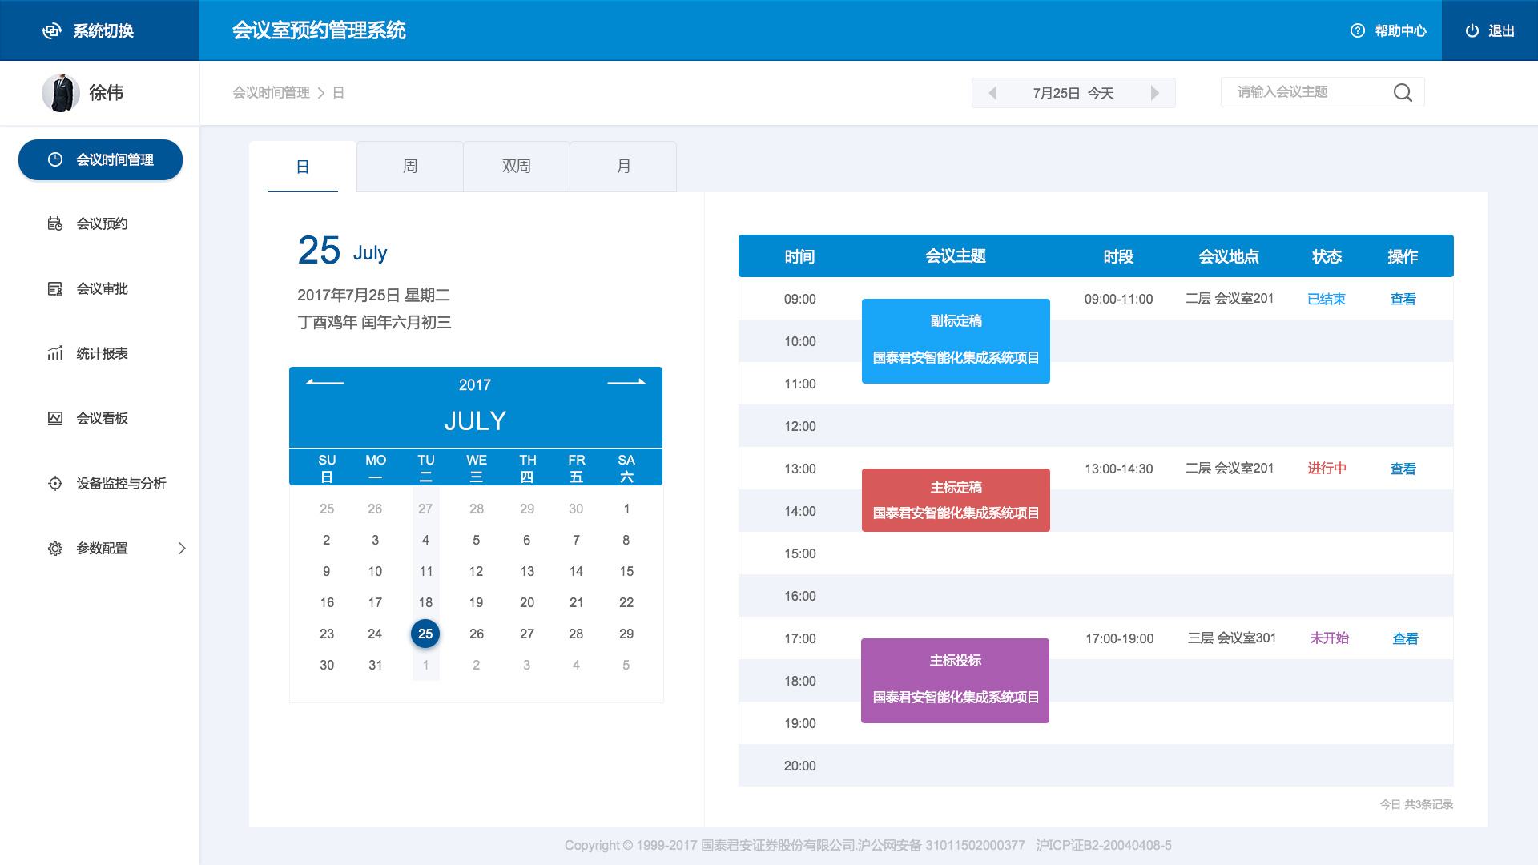Open 查看 for the 09:00-11:00 meeting

(x=1403, y=299)
